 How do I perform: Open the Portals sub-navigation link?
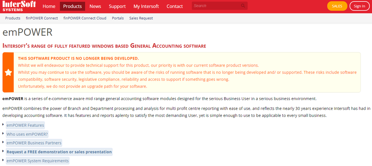pyautogui.click(x=118, y=18)
